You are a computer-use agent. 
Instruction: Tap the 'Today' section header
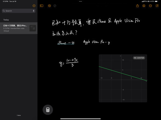click(x=6, y=20)
